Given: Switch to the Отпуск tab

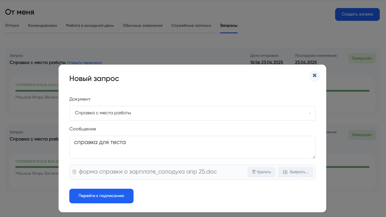Looking at the screenshot, I should (x=12, y=26).
